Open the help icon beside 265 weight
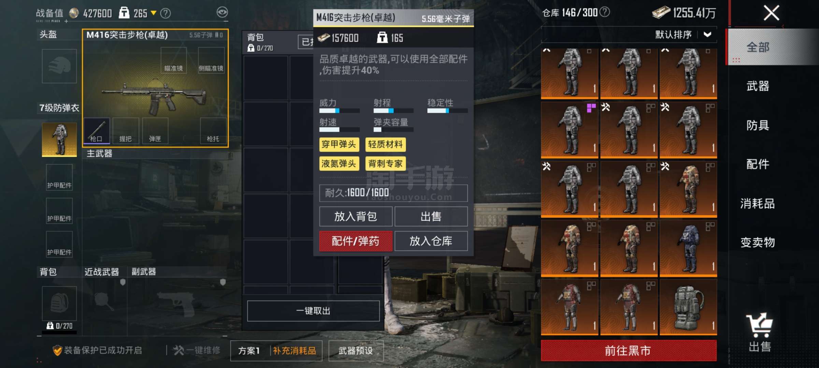 click(166, 13)
